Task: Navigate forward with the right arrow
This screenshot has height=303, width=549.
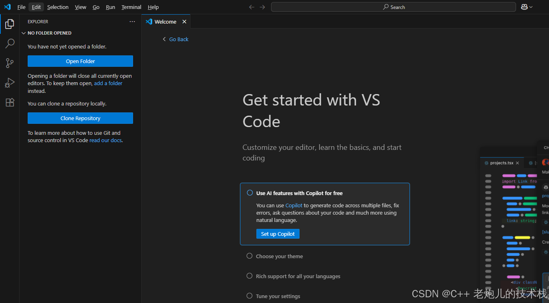Action: coord(262,7)
